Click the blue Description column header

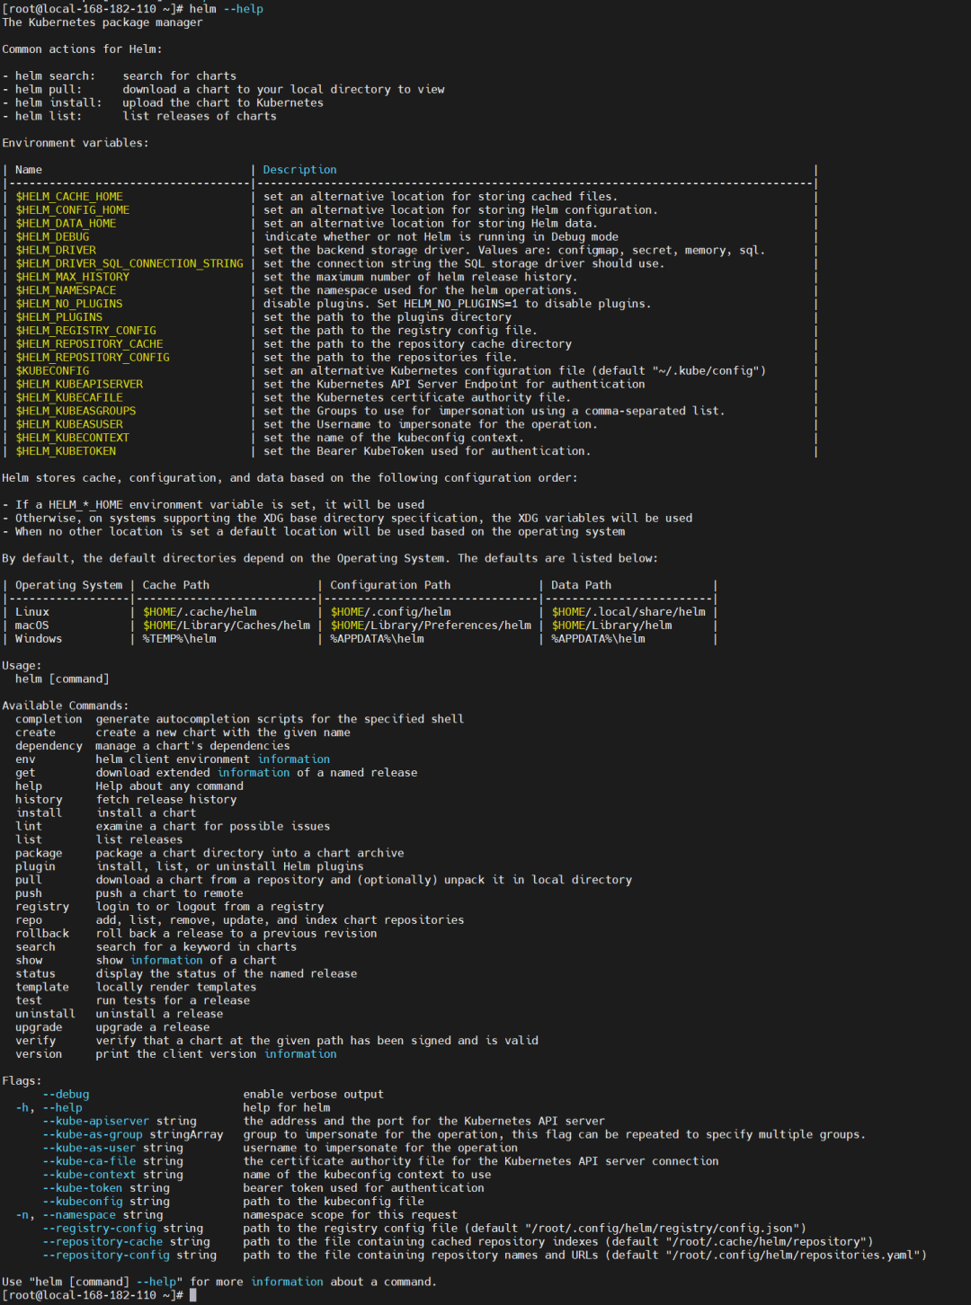click(300, 170)
